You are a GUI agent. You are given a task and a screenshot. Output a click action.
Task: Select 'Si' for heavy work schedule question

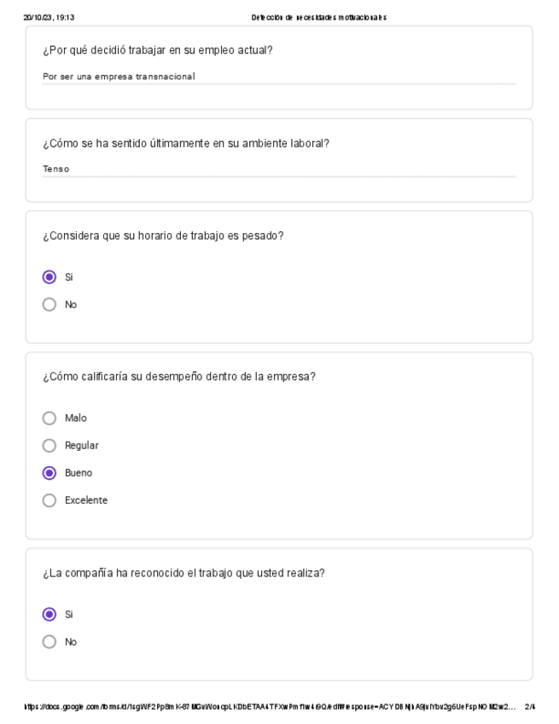[49, 277]
